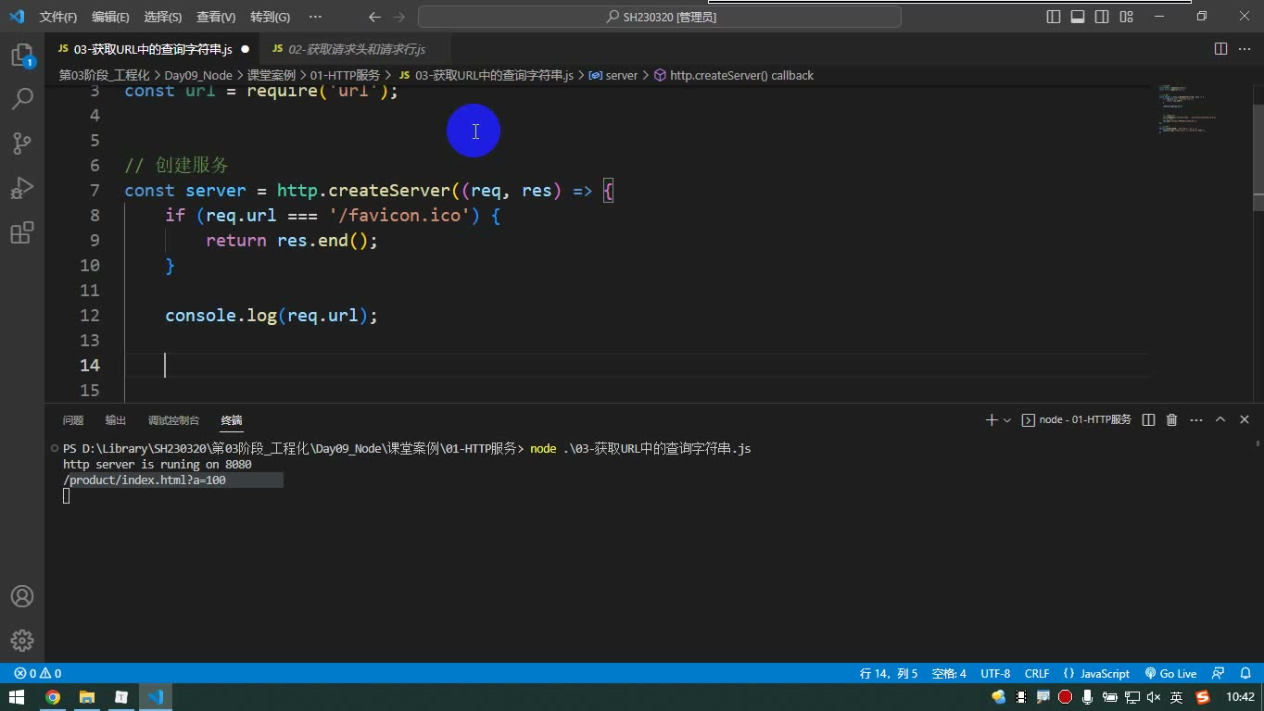Open the overflow menu ellipsis in menu bar
The width and height of the screenshot is (1264, 711).
point(315,17)
